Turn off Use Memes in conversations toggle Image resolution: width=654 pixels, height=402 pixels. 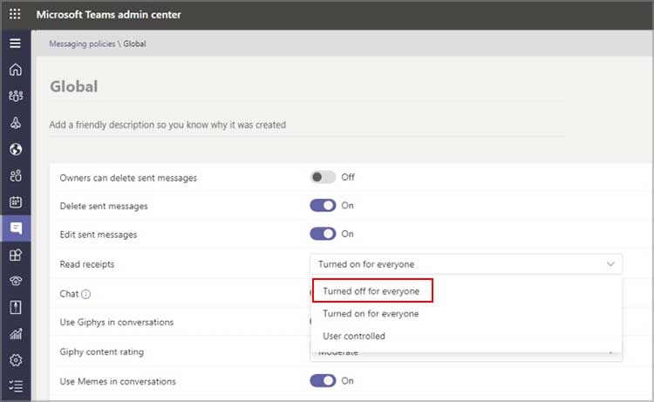pyautogui.click(x=323, y=381)
